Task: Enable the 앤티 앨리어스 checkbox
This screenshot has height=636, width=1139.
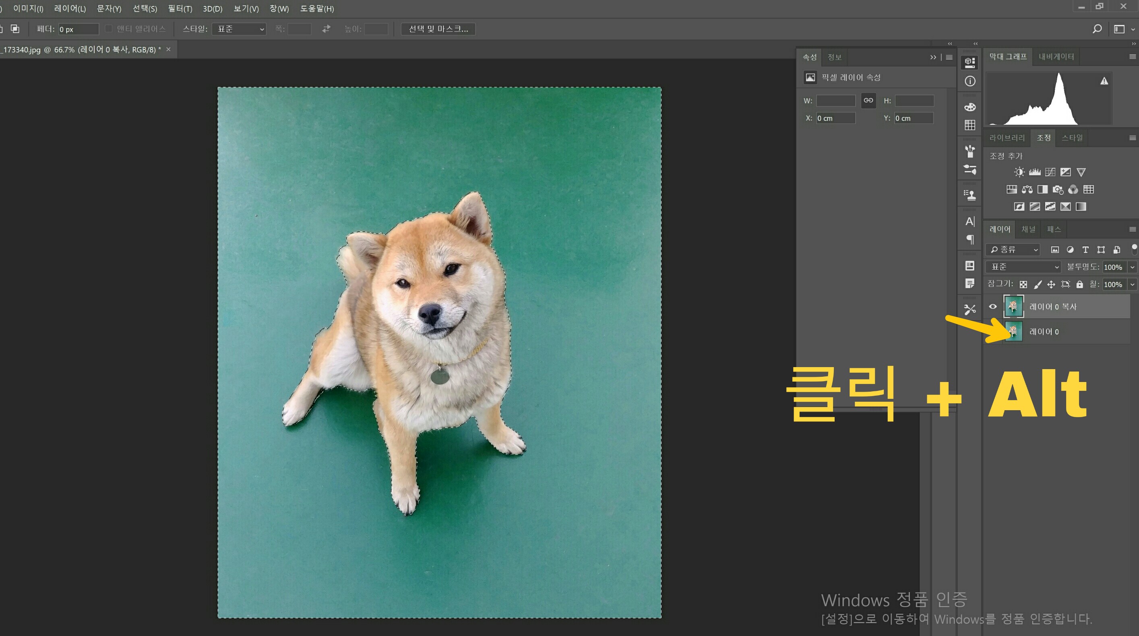Action: (x=108, y=29)
